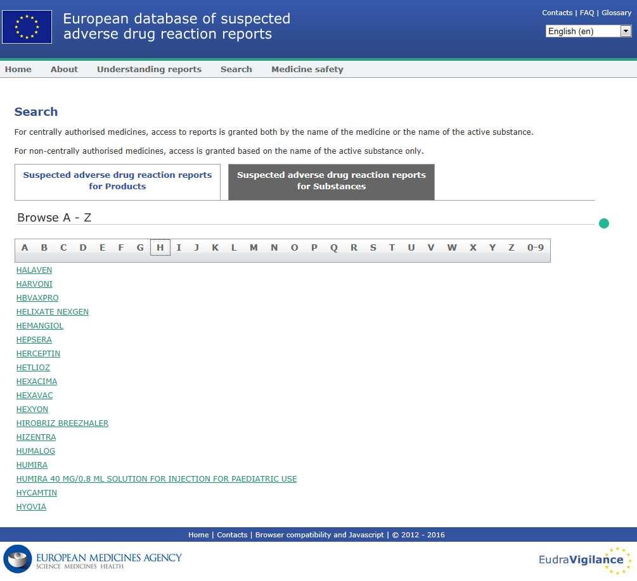Browse medicines starting with D

tap(83, 247)
